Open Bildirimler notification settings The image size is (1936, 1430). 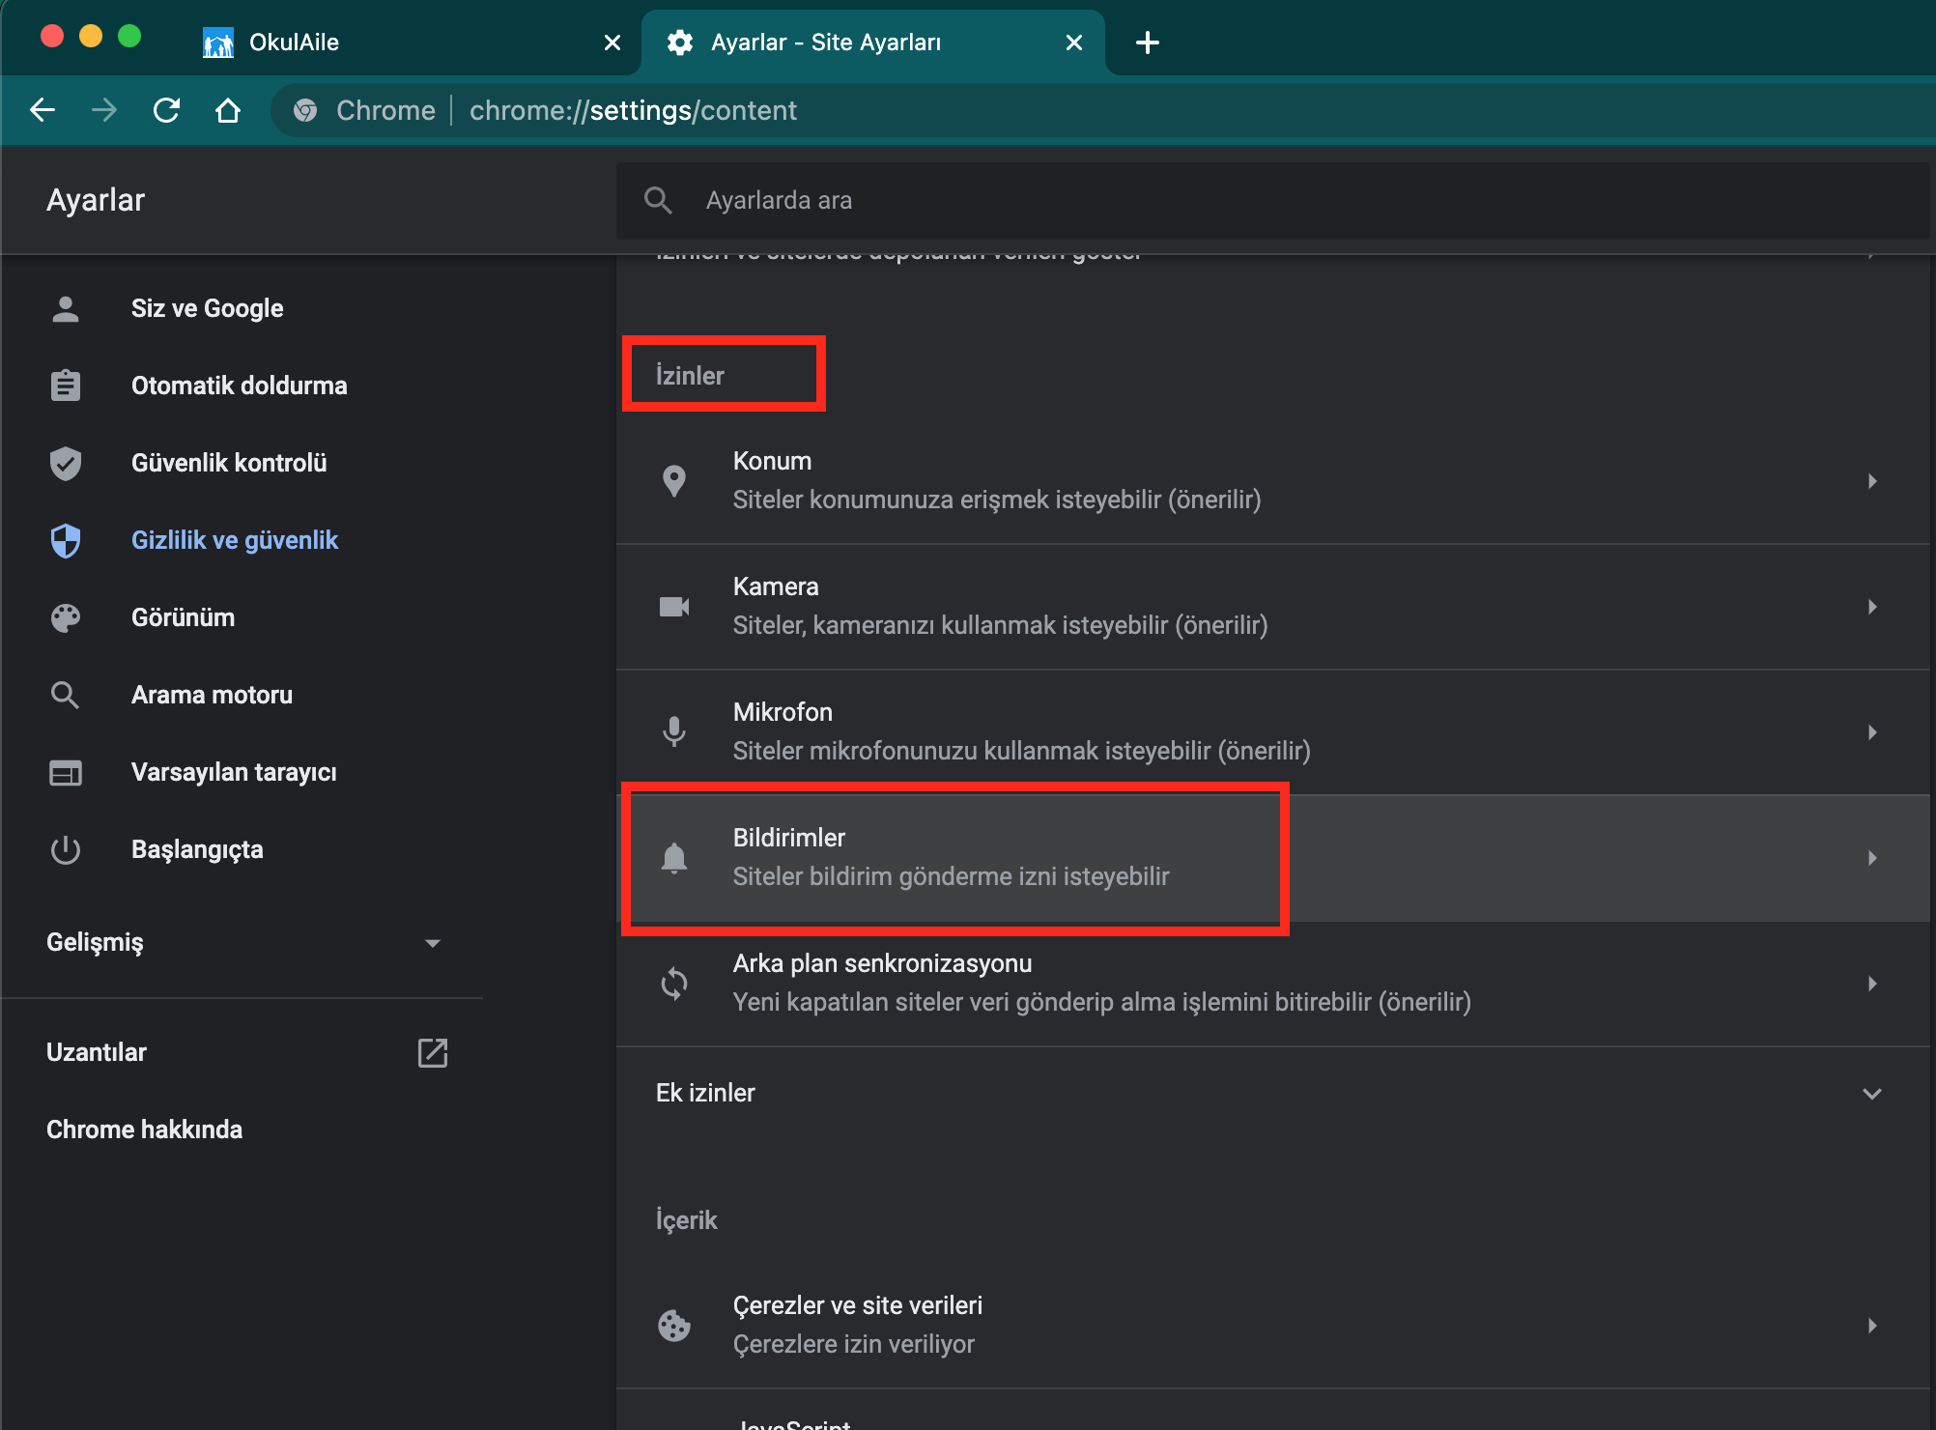(1272, 858)
